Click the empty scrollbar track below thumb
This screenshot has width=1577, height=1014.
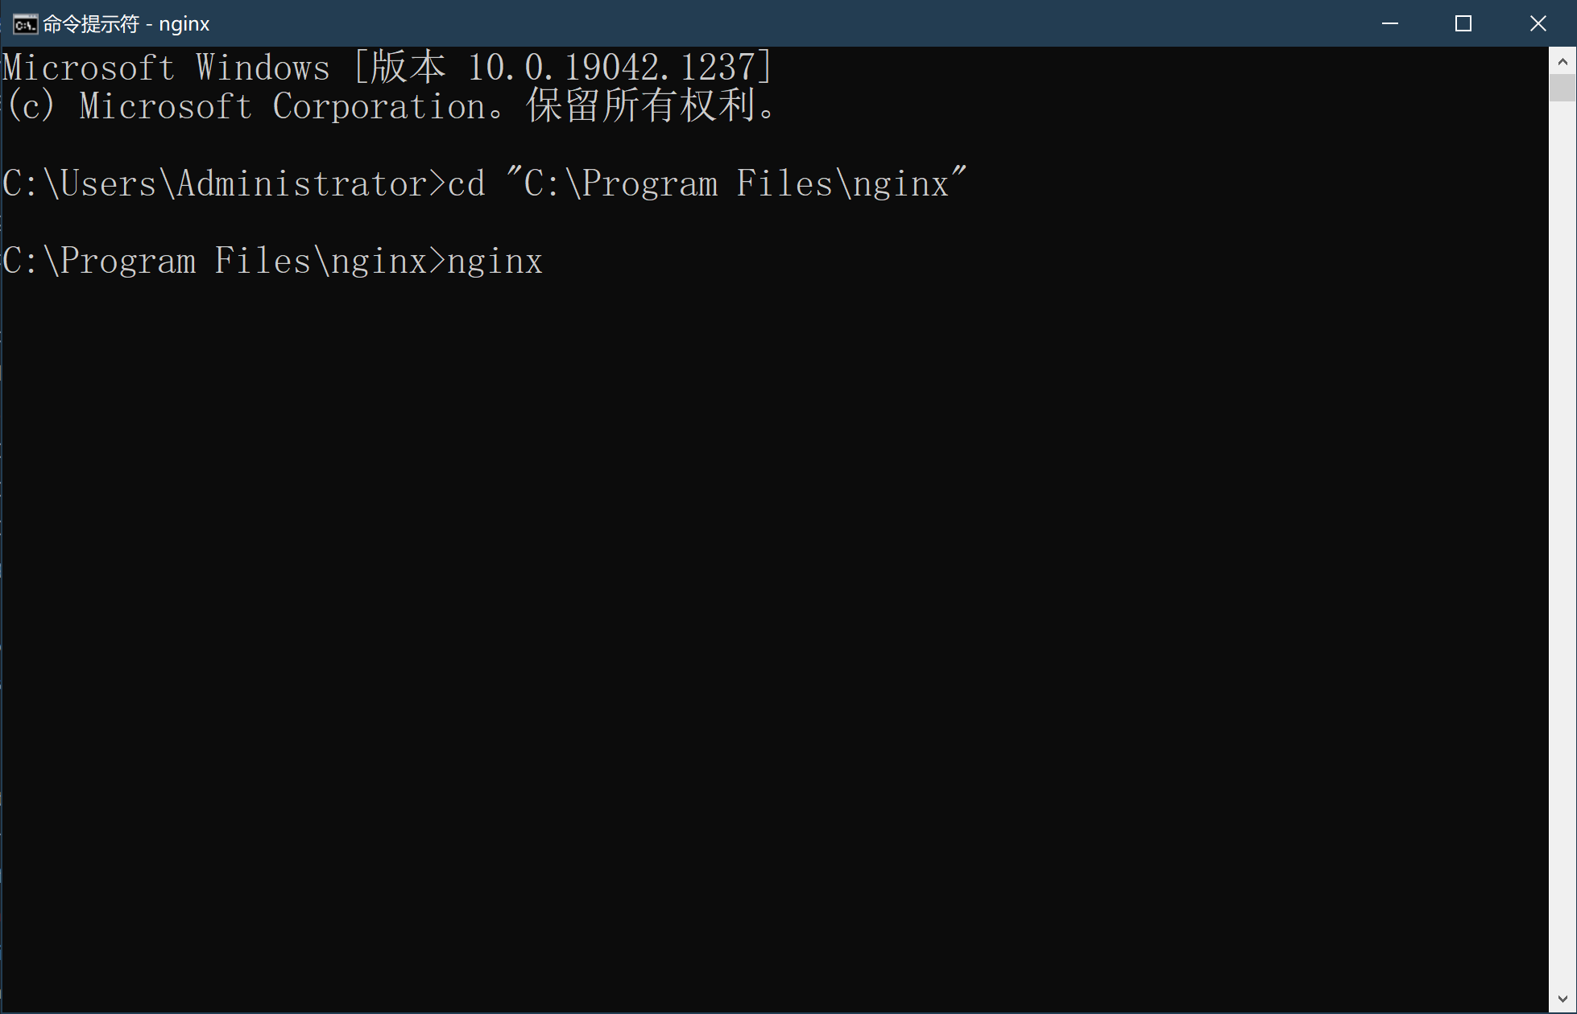pyautogui.click(x=1563, y=544)
